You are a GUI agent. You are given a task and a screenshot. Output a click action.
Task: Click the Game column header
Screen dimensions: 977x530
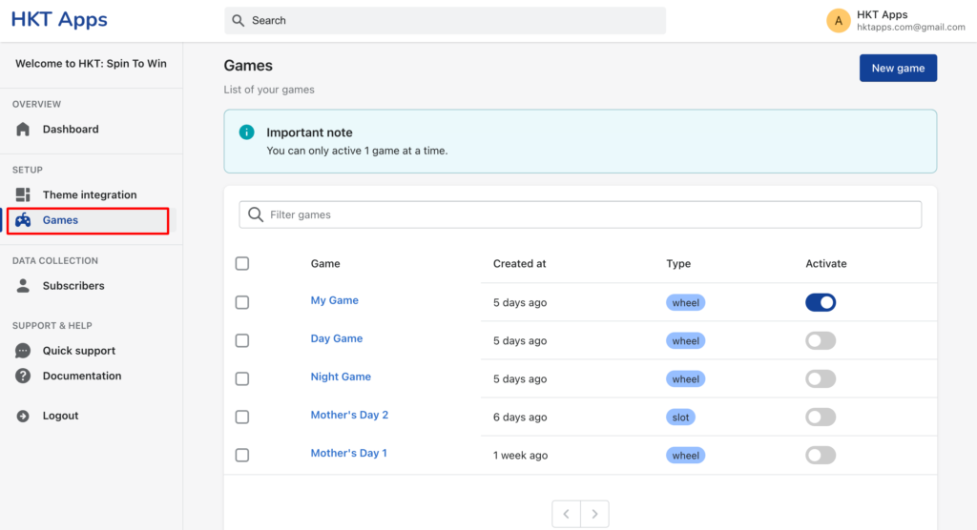click(325, 263)
